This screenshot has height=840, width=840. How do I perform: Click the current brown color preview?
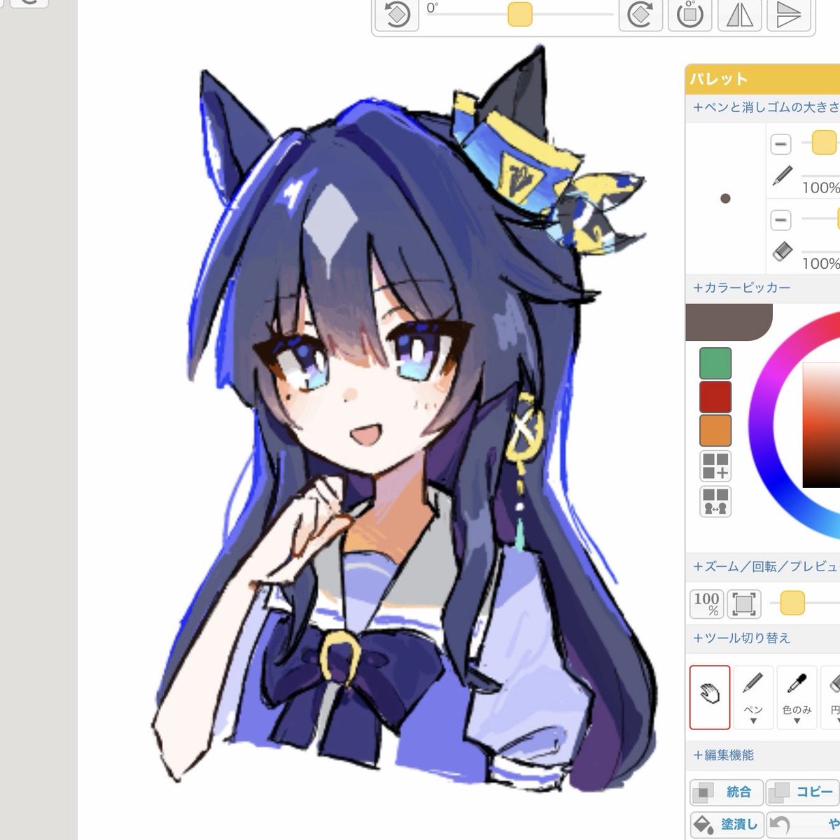729,322
